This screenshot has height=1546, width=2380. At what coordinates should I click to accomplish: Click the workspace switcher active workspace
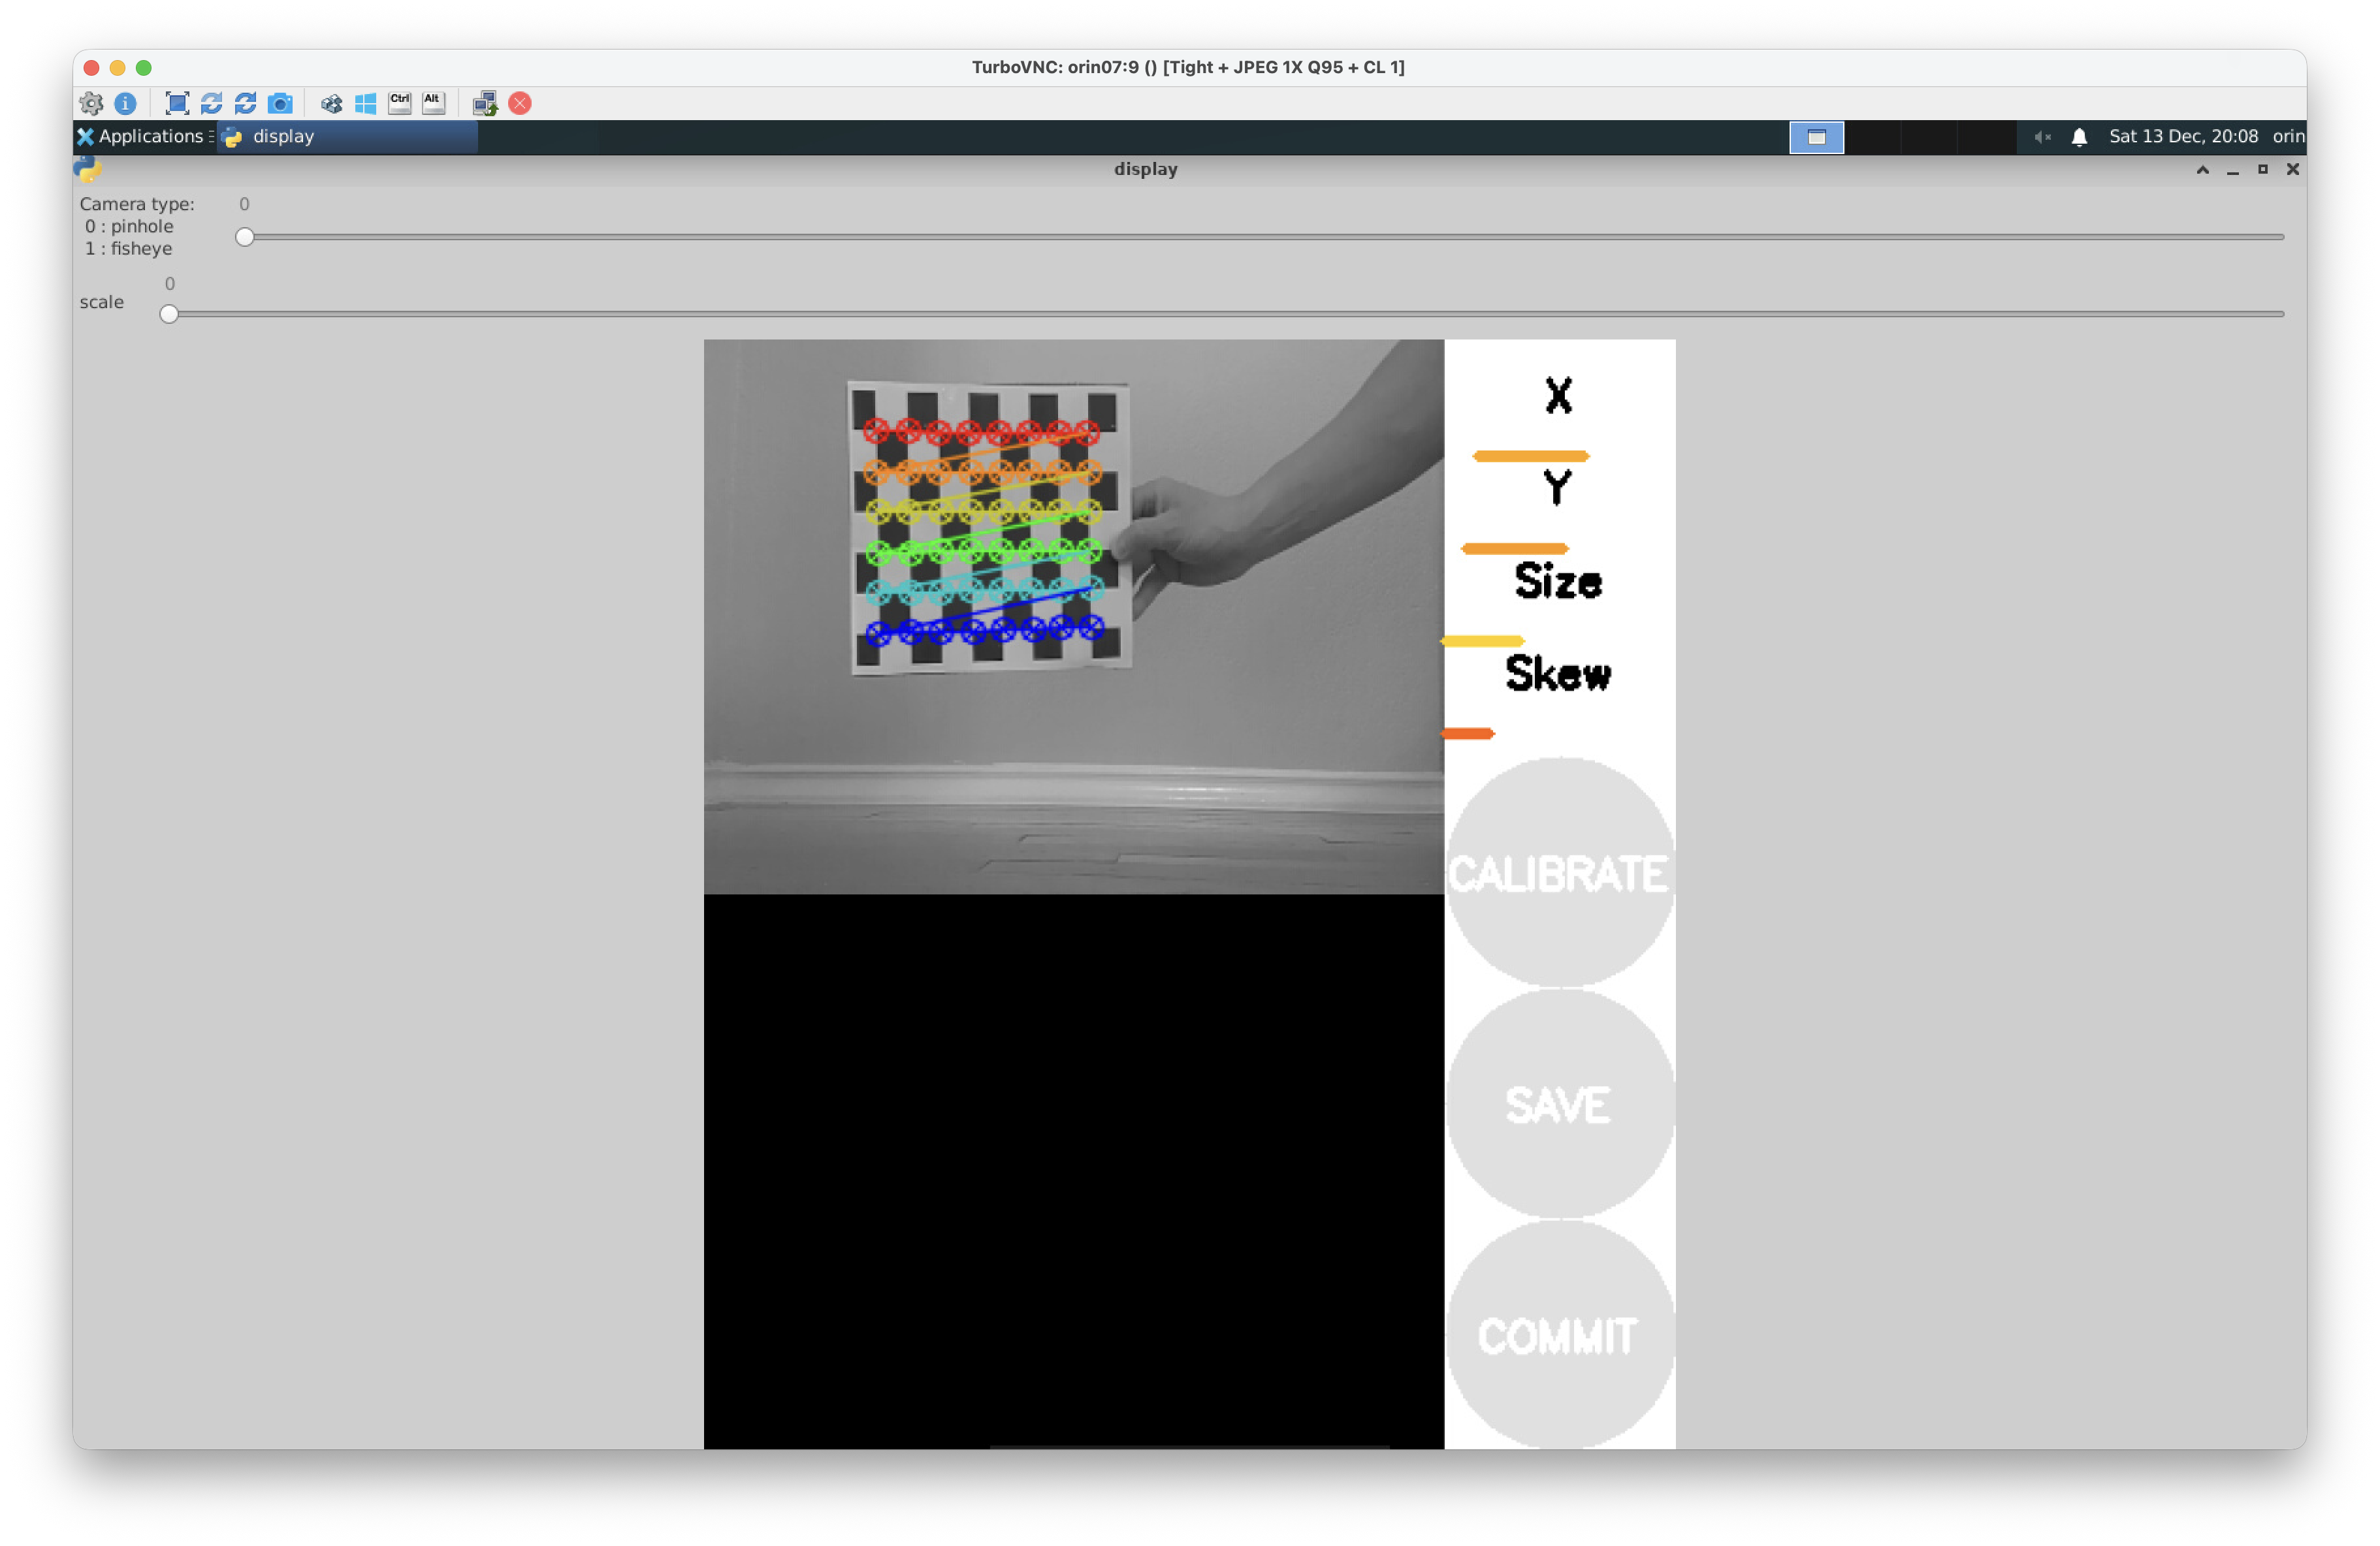[1816, 137]
